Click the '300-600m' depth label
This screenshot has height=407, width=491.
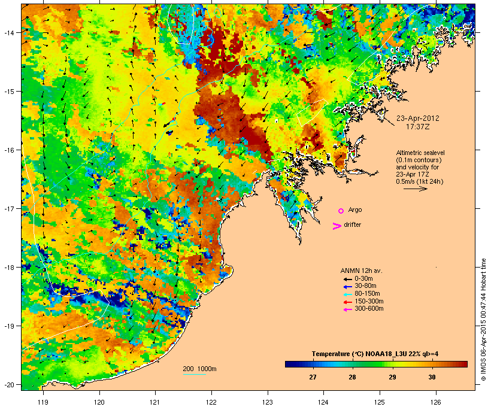pos(369,309)
